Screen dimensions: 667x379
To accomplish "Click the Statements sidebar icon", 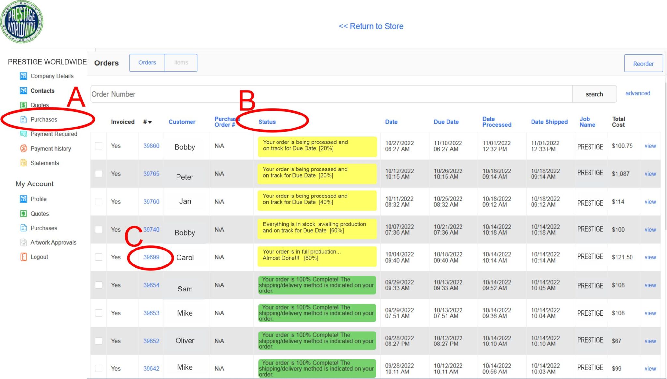I will point(23,163).
